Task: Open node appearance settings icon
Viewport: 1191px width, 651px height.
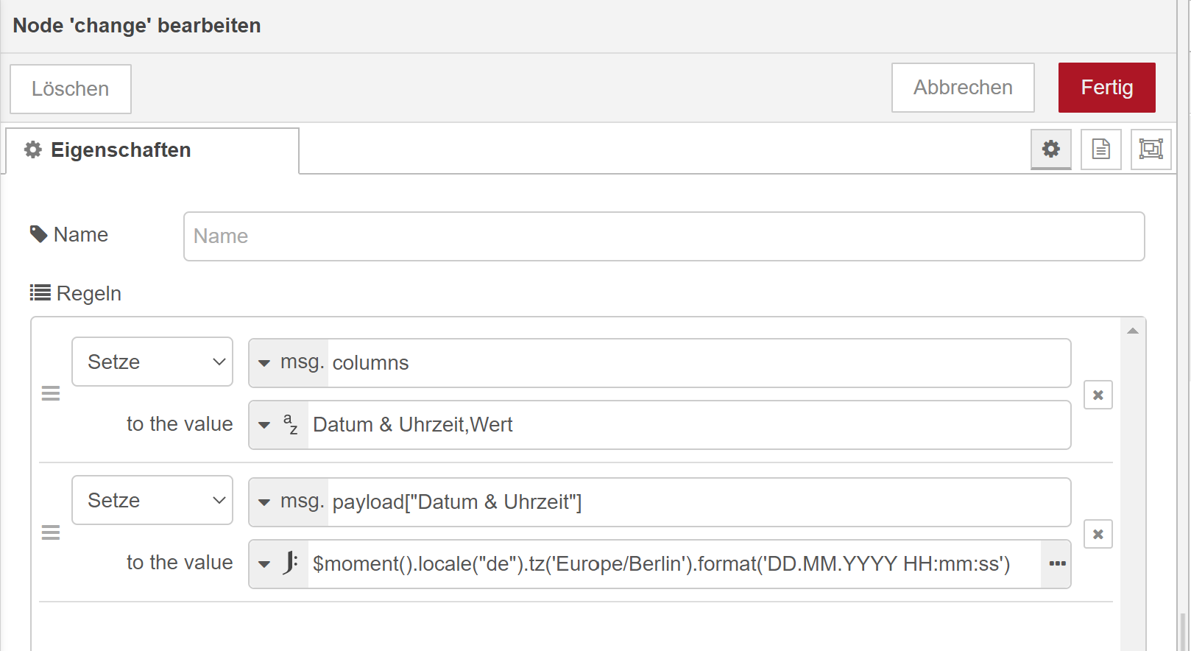Action: pyautogui.click(x=1151, y=149)
